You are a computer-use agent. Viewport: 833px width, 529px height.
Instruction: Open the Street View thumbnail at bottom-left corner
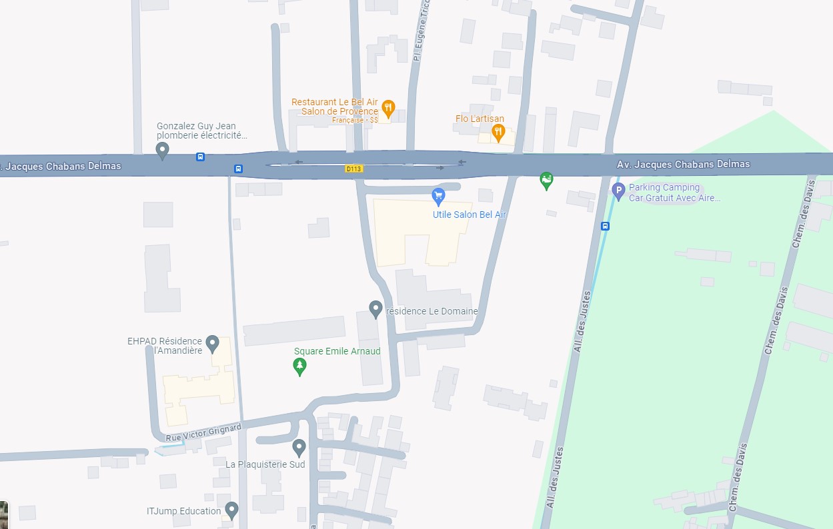(x=3, y=514)
